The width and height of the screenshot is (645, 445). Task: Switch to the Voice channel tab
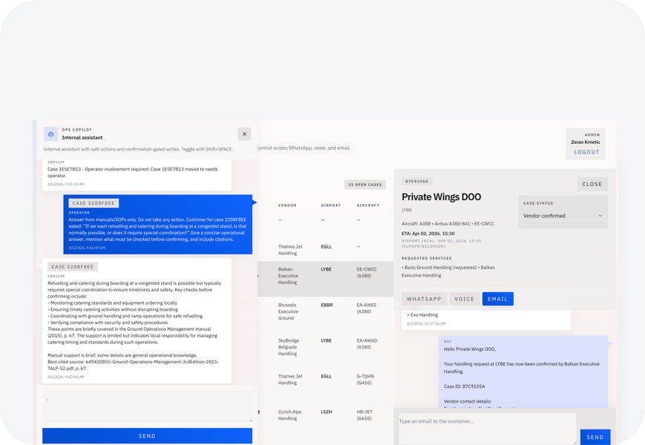coord(464,299)
